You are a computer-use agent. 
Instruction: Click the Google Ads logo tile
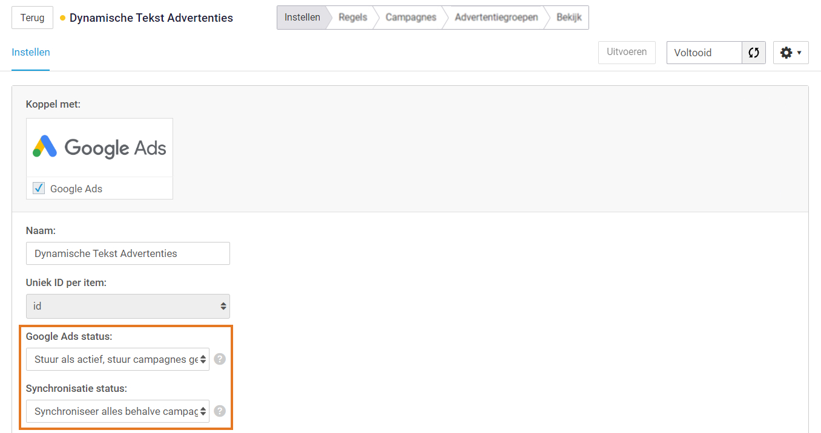[100, 148]
